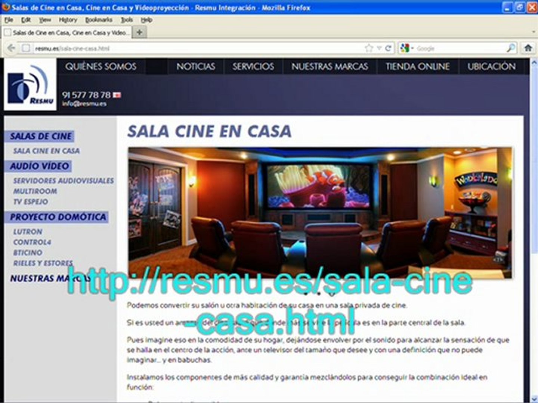Image resolution: width=538 pixels, height=403 pixels.
Task: Open the SERVICIOS section
Action: (253, 66)
